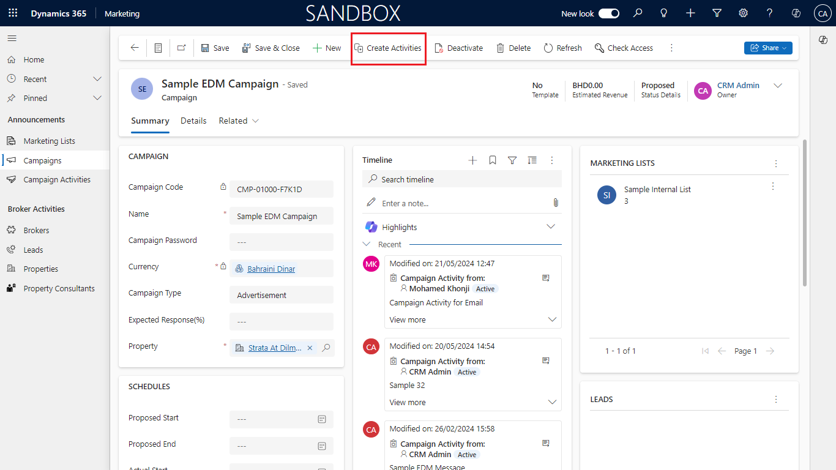Go back using the back arrow
Image resolution: width=836 pixels, height=470 pixels.
pos(135,48)
